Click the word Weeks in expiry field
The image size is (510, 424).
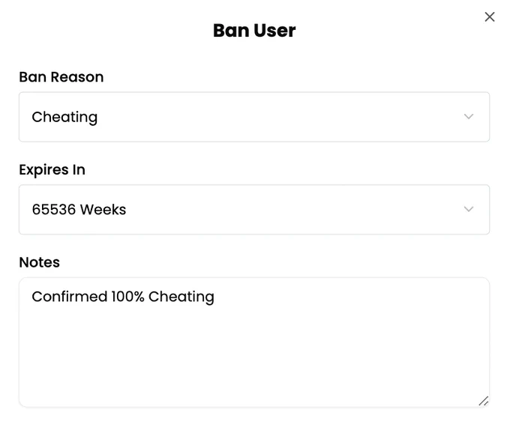(103, 210)
